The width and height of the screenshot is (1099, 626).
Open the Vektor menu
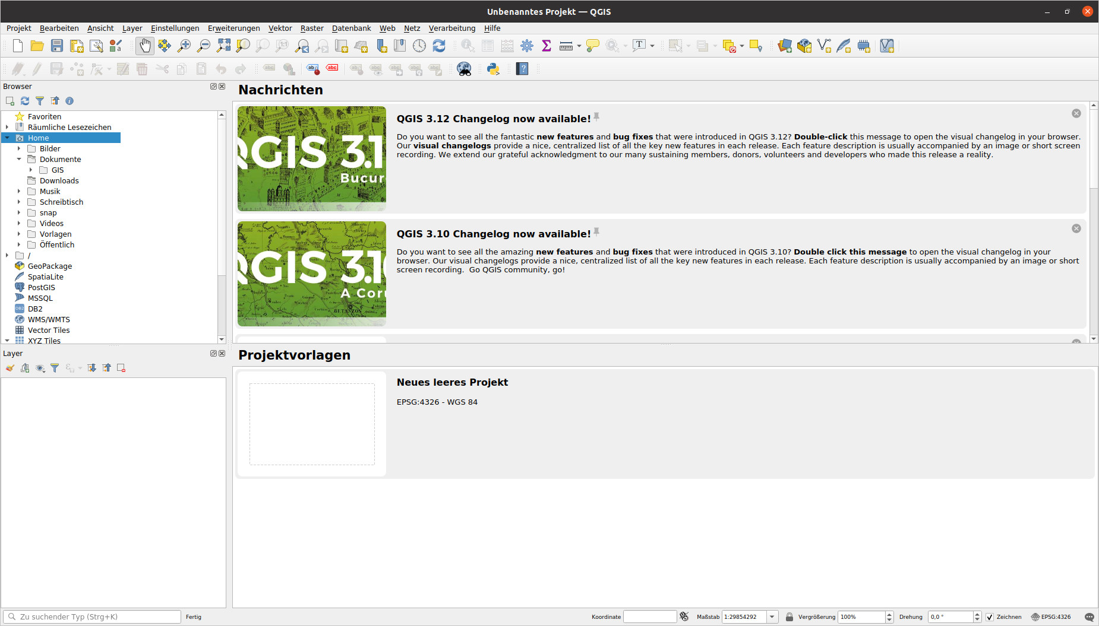point(280,28)
